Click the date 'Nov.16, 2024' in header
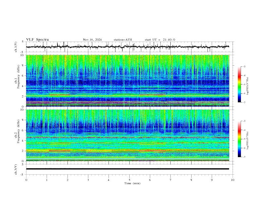262x202 pixels. pos(92,40)
